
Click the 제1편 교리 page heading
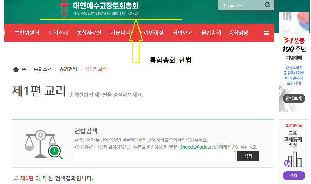click(x=39, y=91)
